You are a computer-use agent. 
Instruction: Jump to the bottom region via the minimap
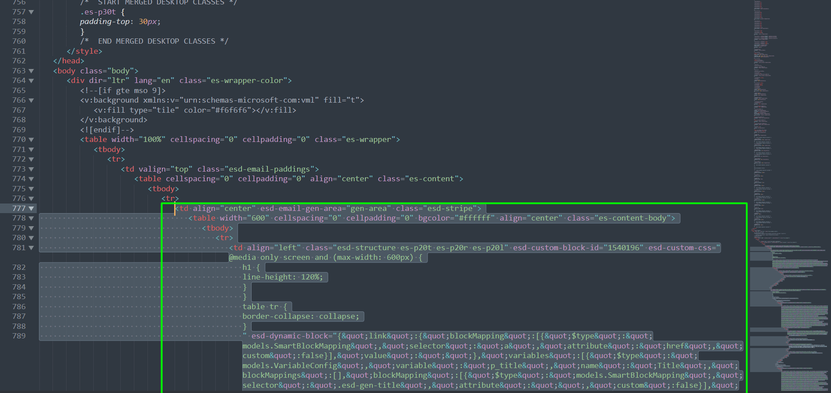(788, 380)
